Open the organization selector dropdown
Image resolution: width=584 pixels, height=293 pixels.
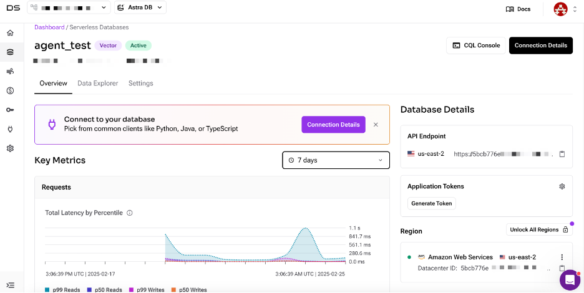(x=69, y=7)
